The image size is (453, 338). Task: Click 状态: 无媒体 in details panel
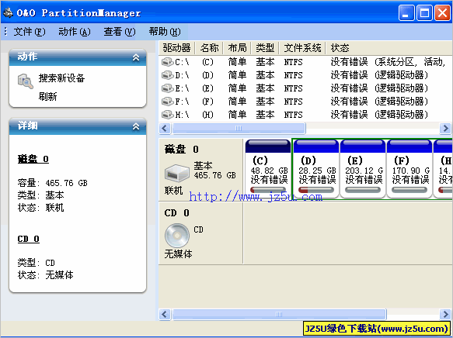[45, 275]
